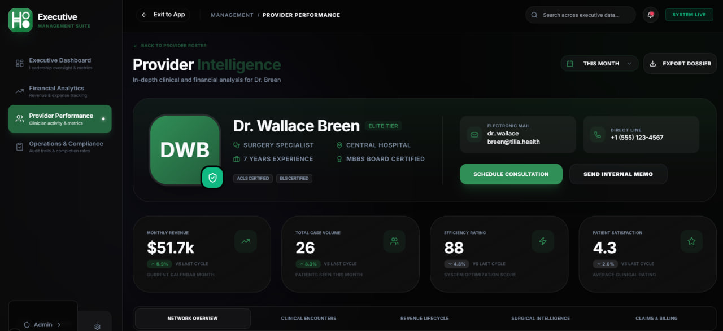Click the people icon on Total Case Volume
This screenshot has height=331, width=723.
click(x=394, y=241)
